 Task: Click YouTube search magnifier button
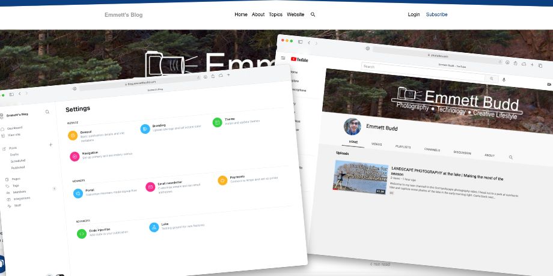click(x=491, y=79)
